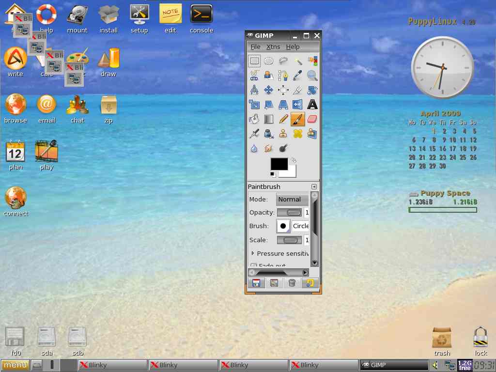Toggle the Fade out checkbox
496x372 pixels.
pos(253,265)
